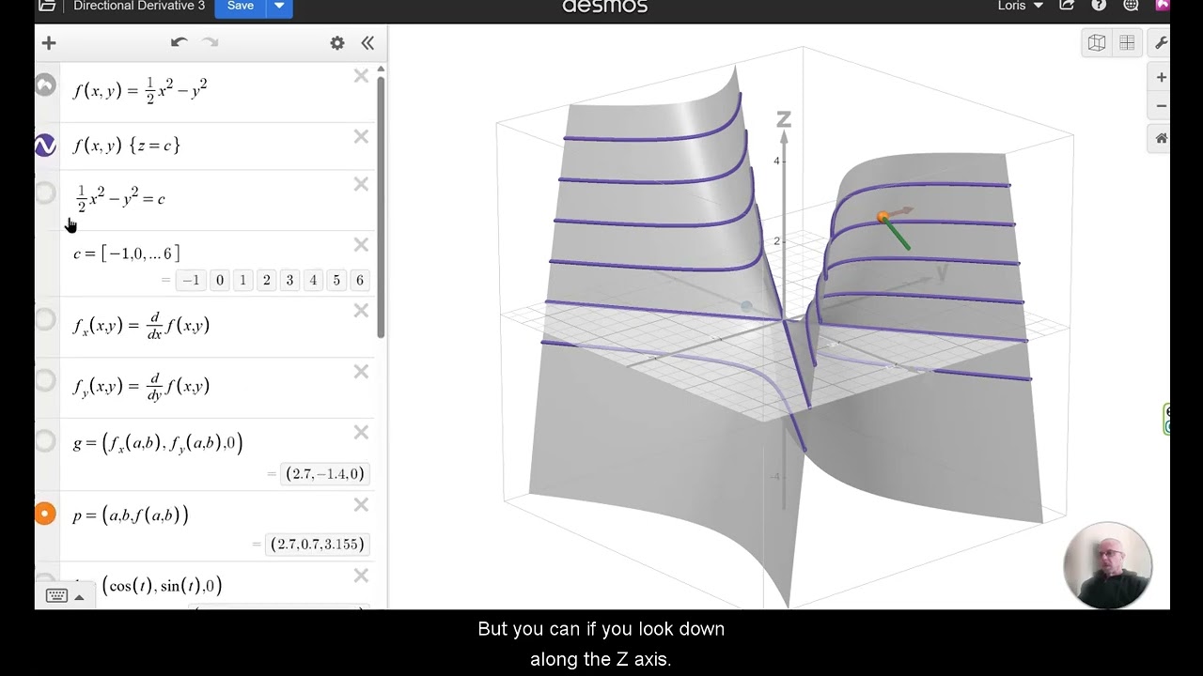This screenshot has width=1203, height=676.
Task: Delete the f(x,y) {z=c} expression
Action: (x=361, y=137)
